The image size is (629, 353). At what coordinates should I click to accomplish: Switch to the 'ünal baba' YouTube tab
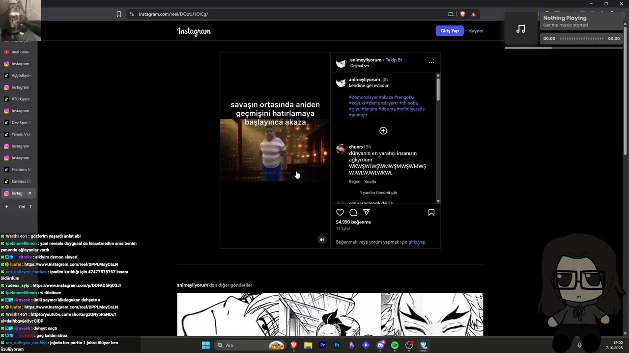coord(19,52)
